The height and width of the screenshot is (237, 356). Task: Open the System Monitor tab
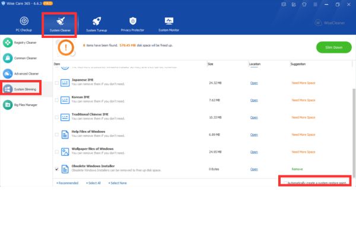tap(169, 24)
